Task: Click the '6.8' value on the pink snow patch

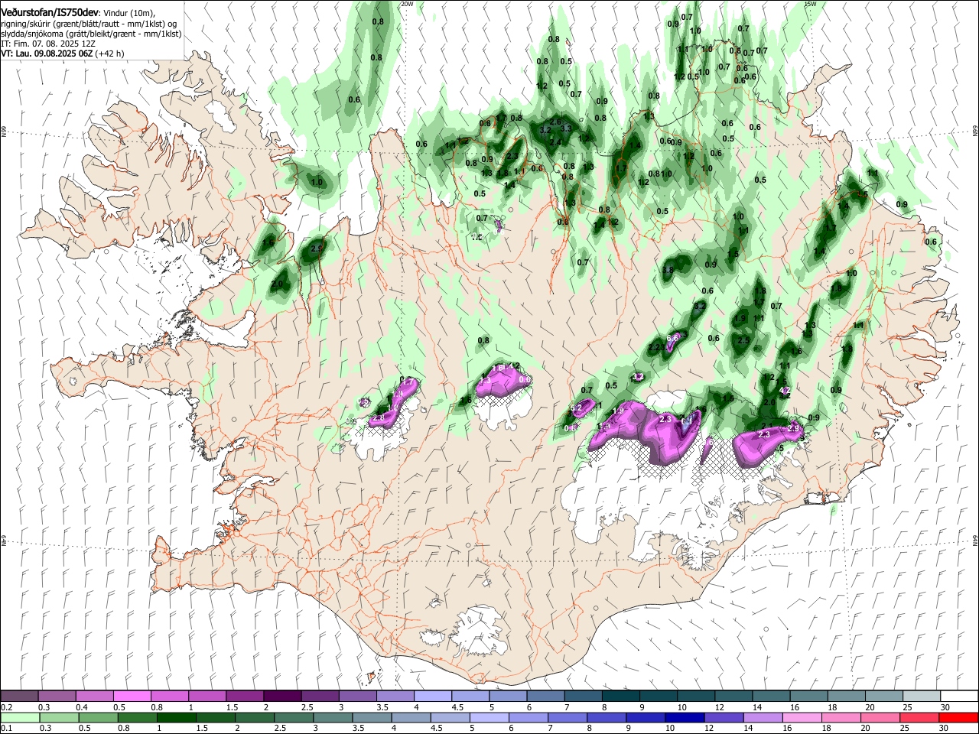Action: pyautogui.click(x=673, y=338)
